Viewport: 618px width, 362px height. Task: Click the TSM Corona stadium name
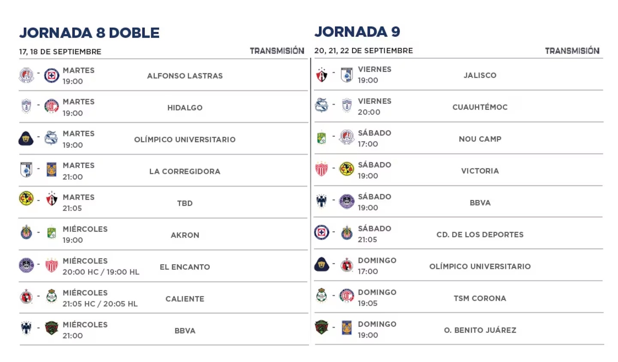(x=480, y=298)
